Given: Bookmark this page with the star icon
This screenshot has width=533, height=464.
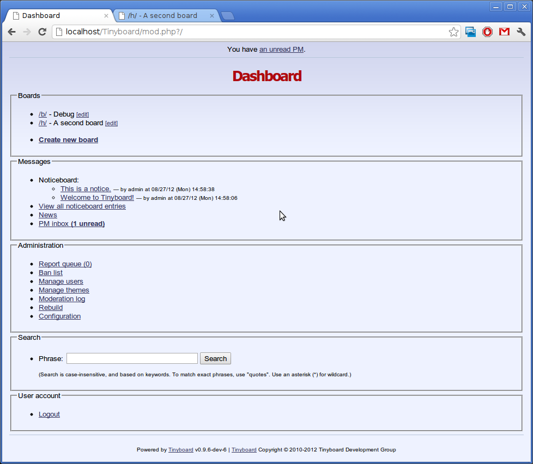Looking at the screenshot, I should point(453,32).
